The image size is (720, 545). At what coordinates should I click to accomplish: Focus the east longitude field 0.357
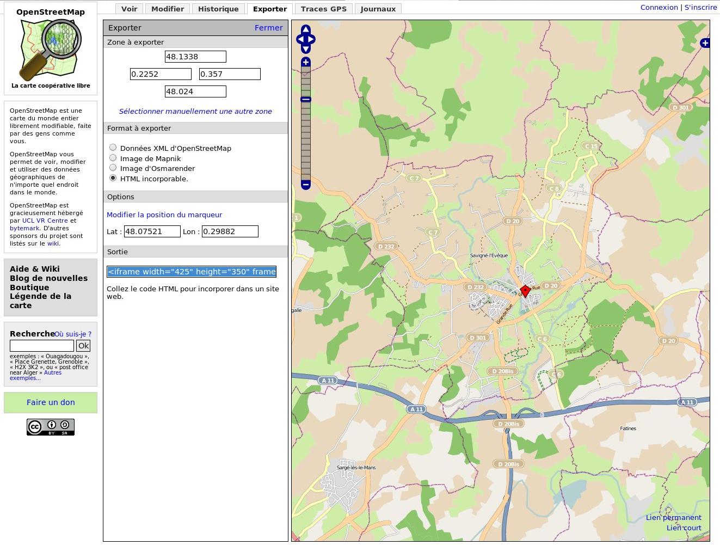click(230, 74)
